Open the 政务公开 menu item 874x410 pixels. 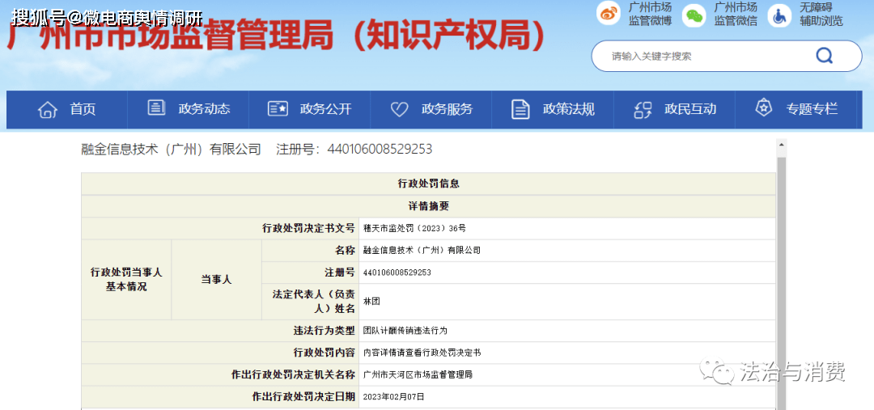[x=325, y=109]
